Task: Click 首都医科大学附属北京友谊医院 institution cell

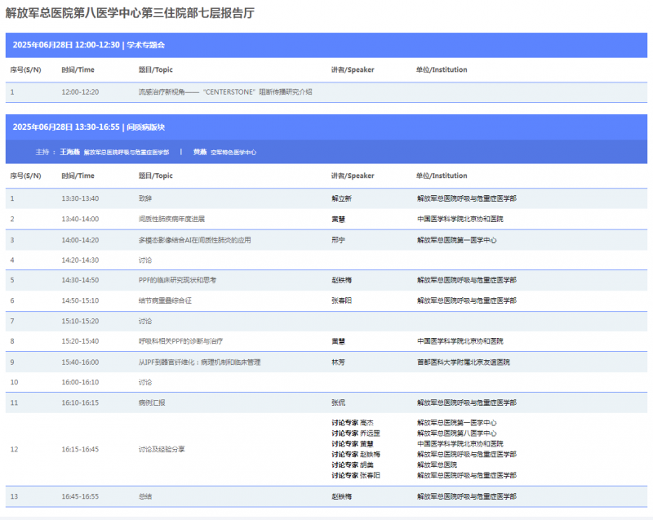Action: (x=464, y=362)
